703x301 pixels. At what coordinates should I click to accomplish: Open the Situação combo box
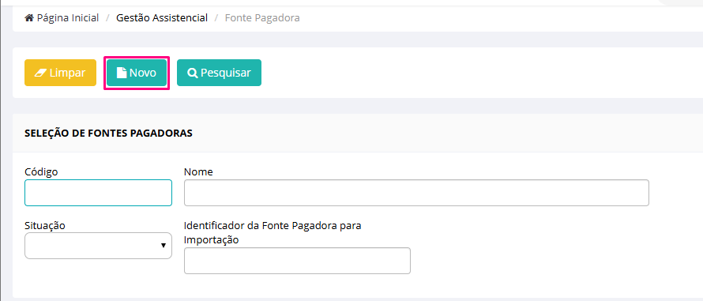(98, 246)
